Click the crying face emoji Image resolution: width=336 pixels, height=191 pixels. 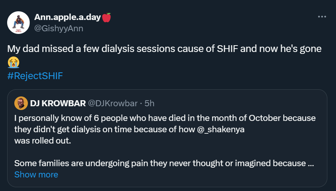pyautogui.click(x=13, y=63)
